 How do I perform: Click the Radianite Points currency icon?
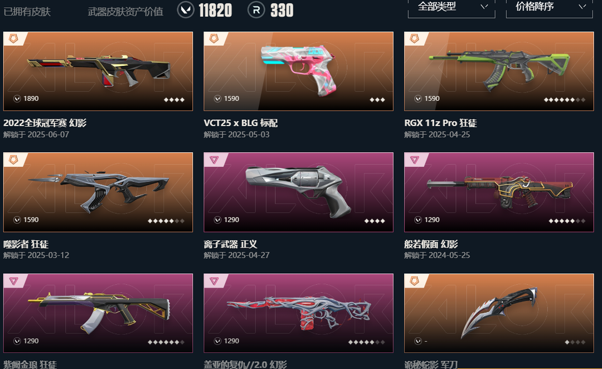pyautogui.click(x=256, y=9)
